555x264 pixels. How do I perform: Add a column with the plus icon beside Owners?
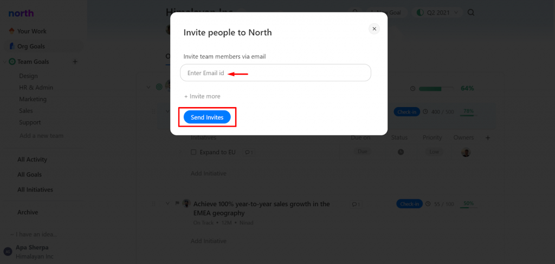tap(488, 138)
